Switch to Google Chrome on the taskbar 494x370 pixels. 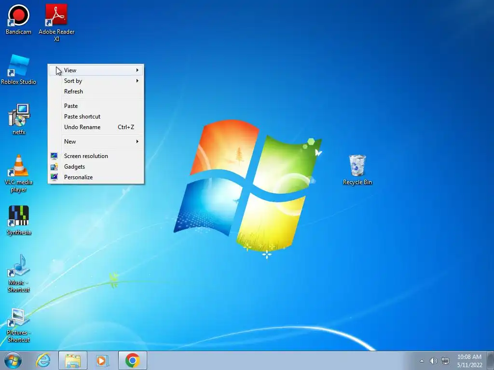click(x=133, y=360)
